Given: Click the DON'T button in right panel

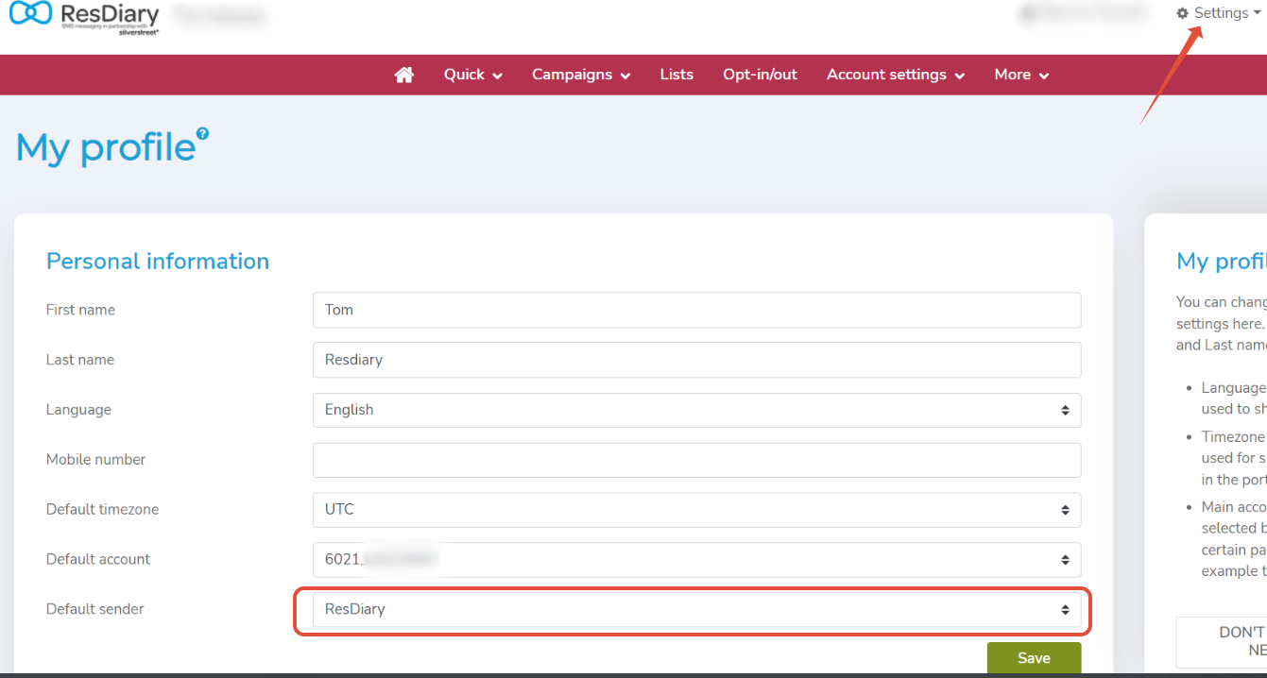Looking at the screenshot, I should (x=1221, y=642).
